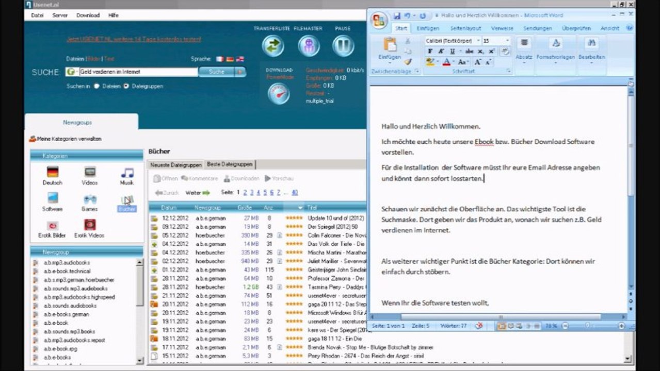
Task: Open the Software category icon
Action: [x=53, y=198]
